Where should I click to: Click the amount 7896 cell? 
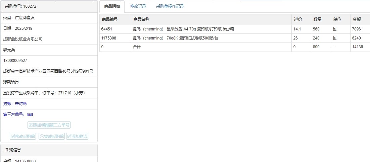coord(360,29)
